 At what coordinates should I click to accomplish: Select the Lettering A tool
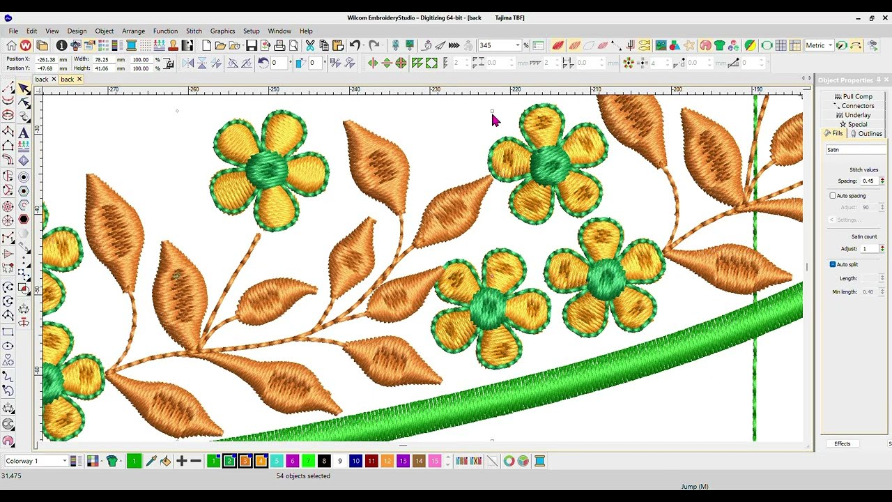(x=24, y=132)
